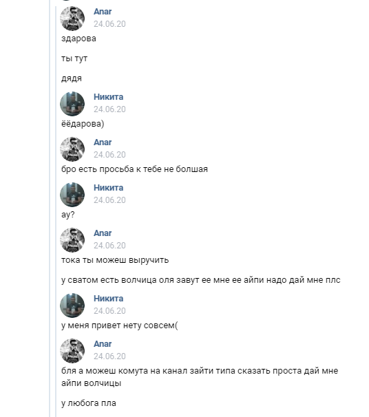Open Anar's avatar above the 'здарова' message
The image size is (369, 417).
point(72,19)
